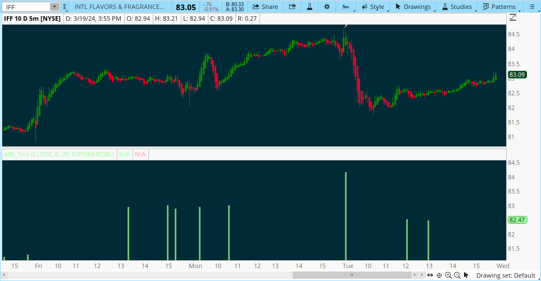Image resolution: width=541 pixels, height=281 pixels.
Task: Click the -.76 -0.91% change text
Action: [x=211, y=7]
